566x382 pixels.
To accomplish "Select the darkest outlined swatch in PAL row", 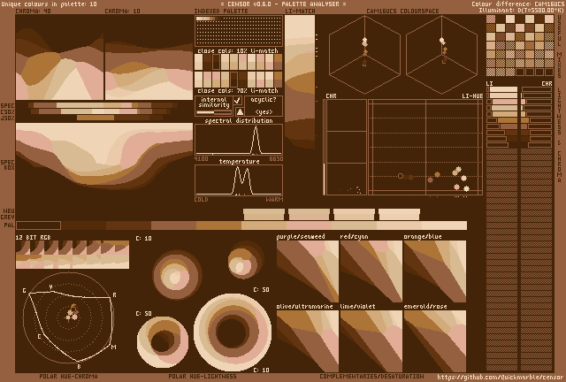I will pyautogui.click(x=38, y=225).
